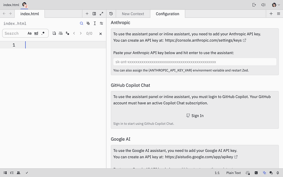Click the Copilot status icon
The height and width of the screenshot is (177, 283).
(248, 173)
